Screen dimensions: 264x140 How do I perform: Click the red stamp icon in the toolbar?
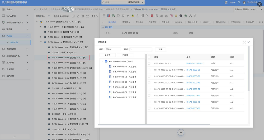tap(152, 16)
